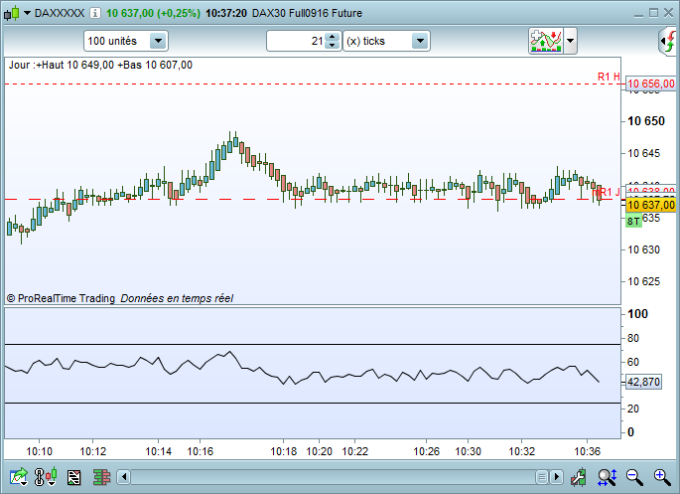Click the DAXXXXX instrument name

tap(60, 13)
